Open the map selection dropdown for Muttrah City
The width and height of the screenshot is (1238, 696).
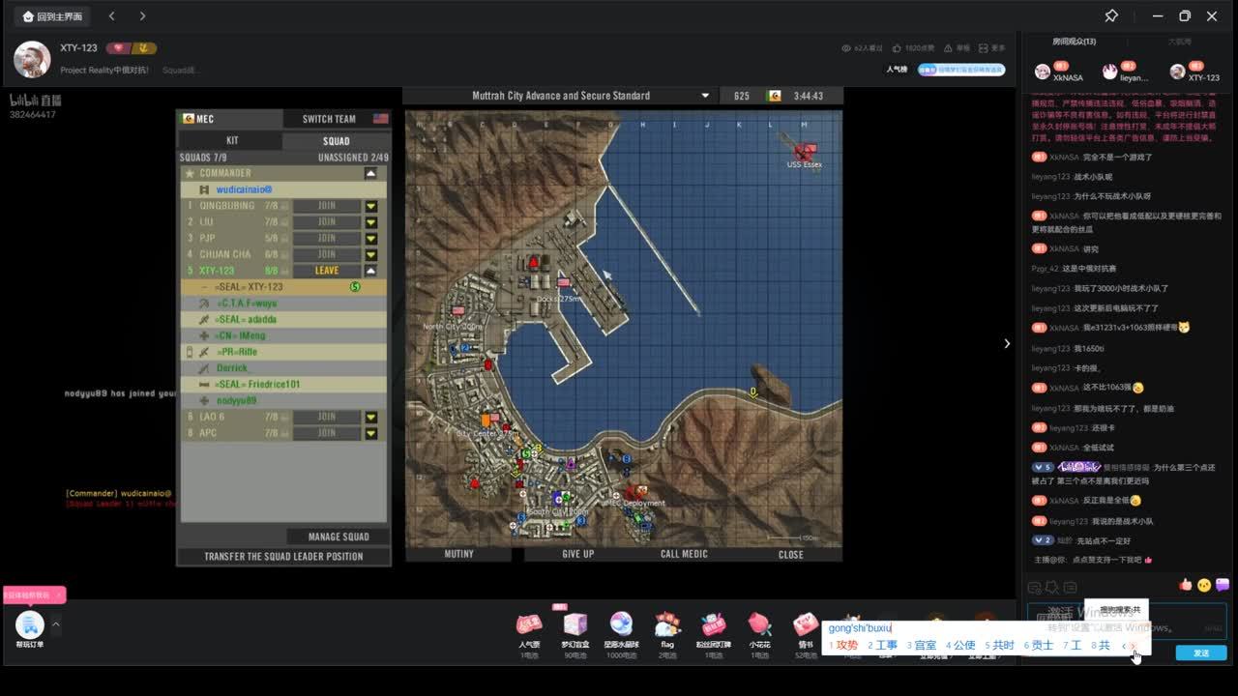pyautogui.click(x=705, y=96)
